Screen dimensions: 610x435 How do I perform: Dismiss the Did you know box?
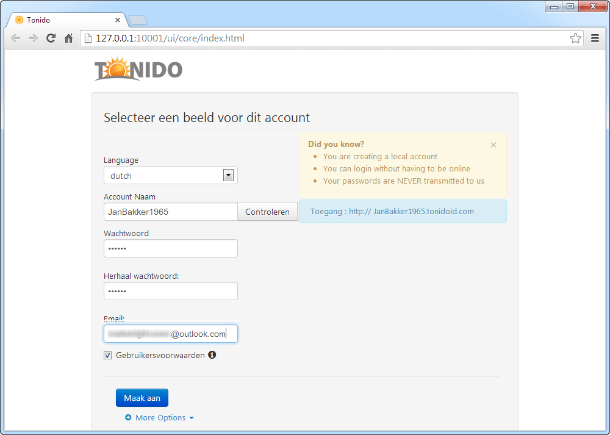493,145
